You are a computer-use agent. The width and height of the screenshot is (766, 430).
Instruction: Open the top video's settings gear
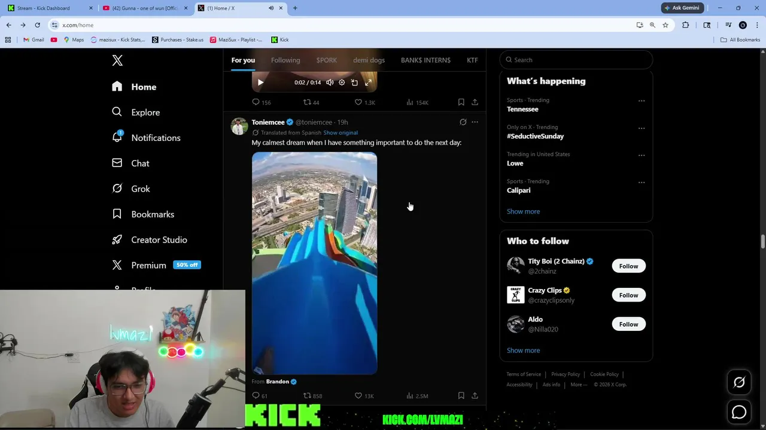pyautogui.click(x=342, y=82)
